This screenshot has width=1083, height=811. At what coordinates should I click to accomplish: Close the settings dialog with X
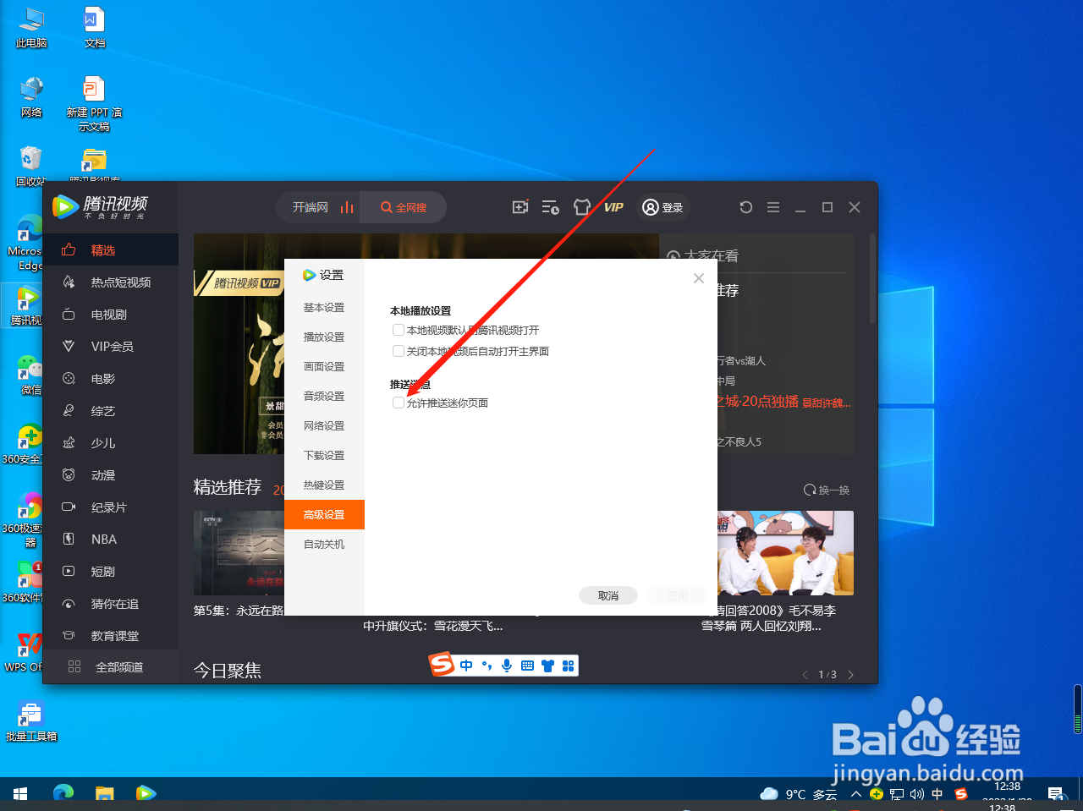tap(699, 278)
